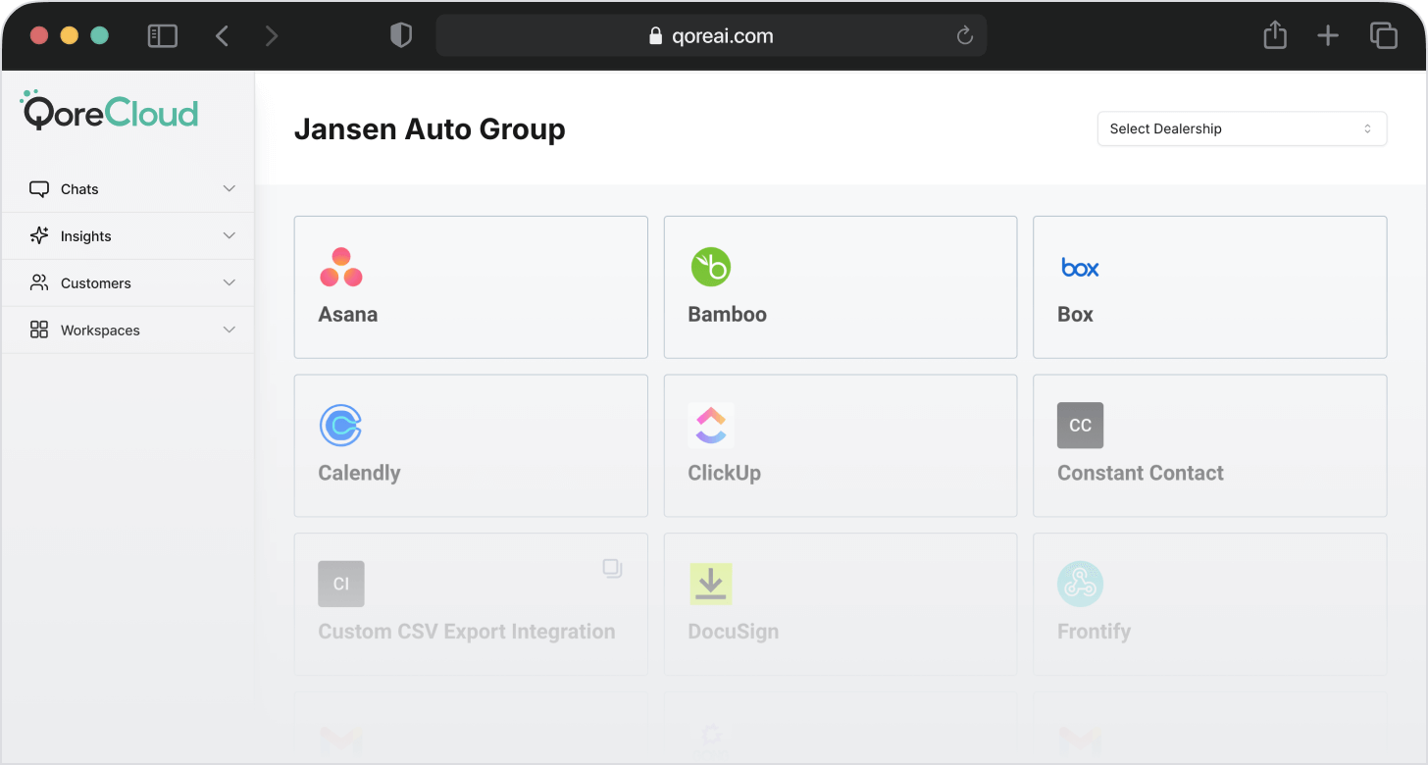Click the Calendly blue circular icon
Image resolution: width=1428 pixels, height=765 pixels.
coord(341,426)
